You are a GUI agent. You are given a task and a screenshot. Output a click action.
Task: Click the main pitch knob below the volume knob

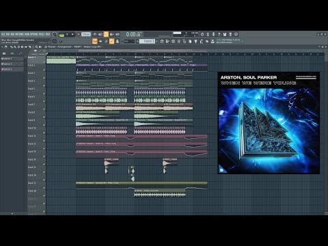point(55,41)
